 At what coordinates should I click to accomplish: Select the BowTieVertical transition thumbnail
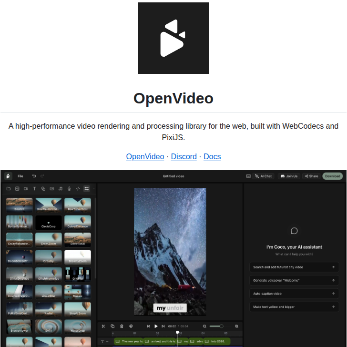(78, 205)
